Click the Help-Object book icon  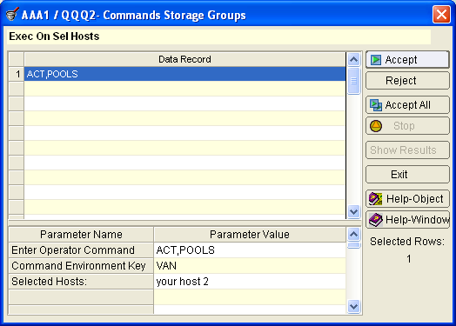375,199
